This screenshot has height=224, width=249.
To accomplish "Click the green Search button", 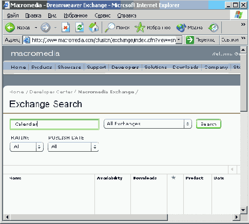I will pos(208,124).
